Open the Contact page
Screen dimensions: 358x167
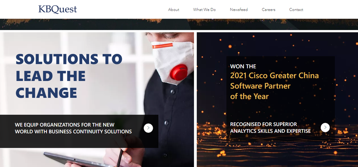[296, 10]
